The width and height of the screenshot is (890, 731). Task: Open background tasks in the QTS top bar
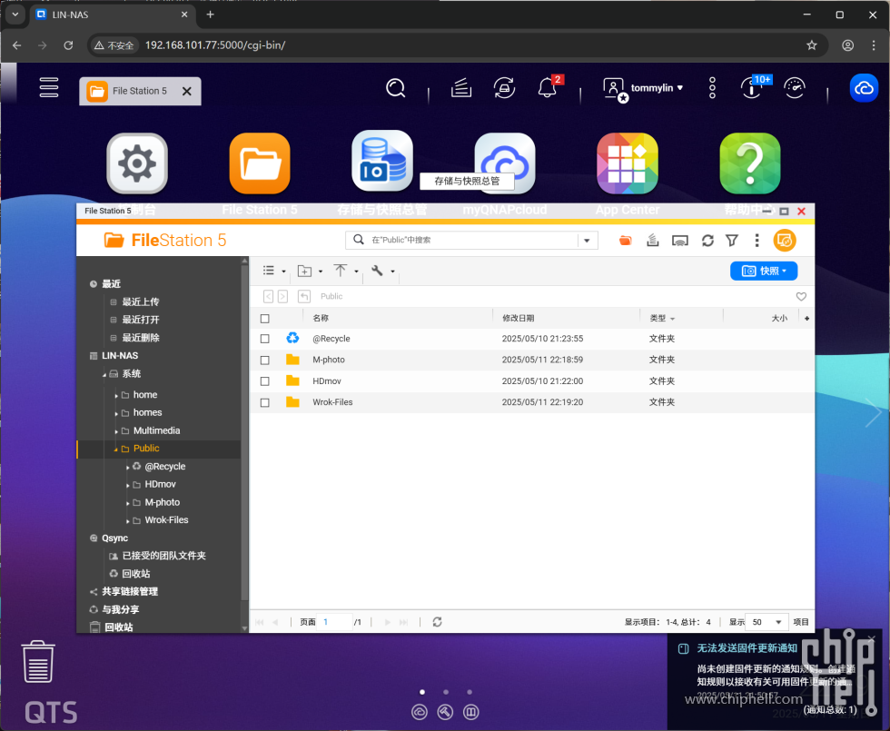461,88
